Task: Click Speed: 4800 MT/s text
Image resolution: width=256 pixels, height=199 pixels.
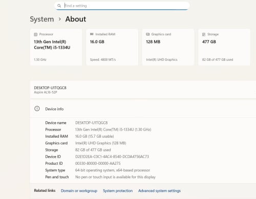Action: point(103,60)
